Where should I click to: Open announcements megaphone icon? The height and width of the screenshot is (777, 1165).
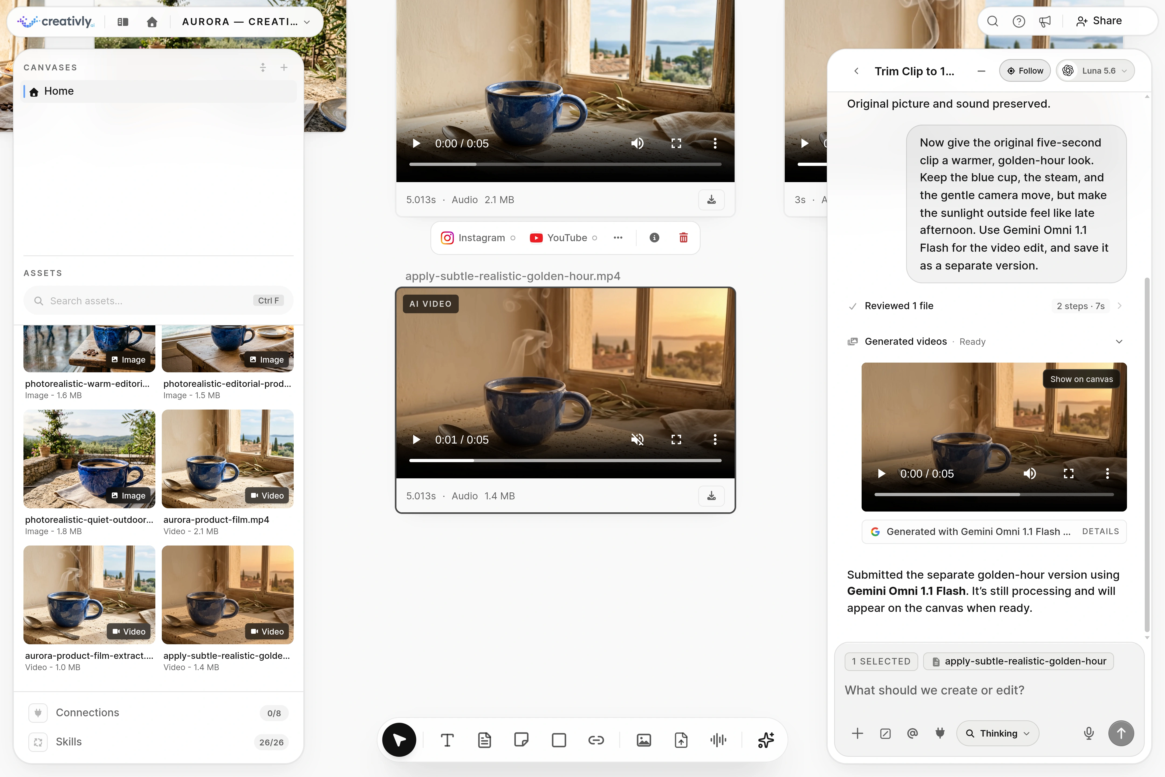1045,21
